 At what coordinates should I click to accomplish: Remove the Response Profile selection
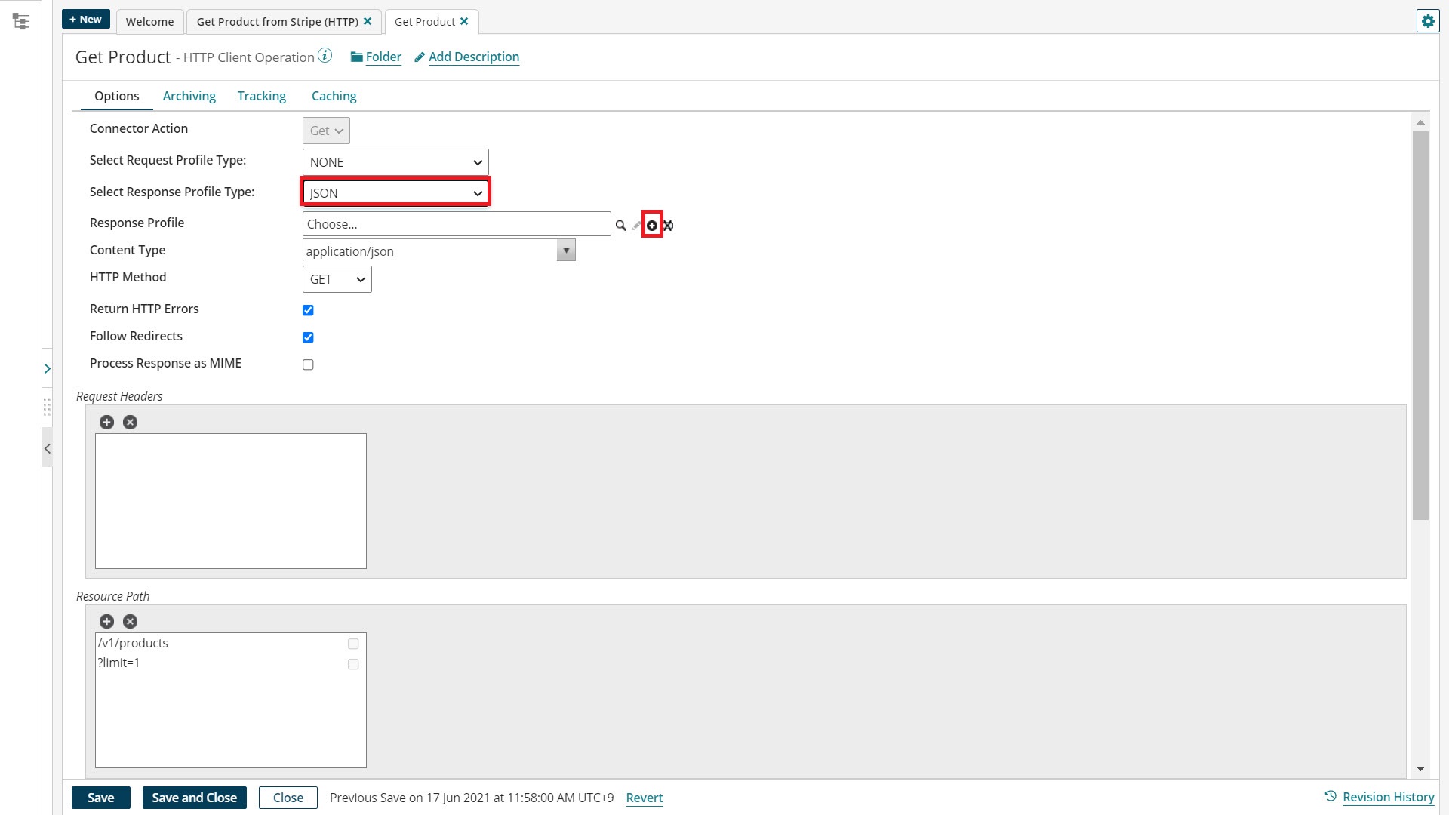click(x=669, y=225)
